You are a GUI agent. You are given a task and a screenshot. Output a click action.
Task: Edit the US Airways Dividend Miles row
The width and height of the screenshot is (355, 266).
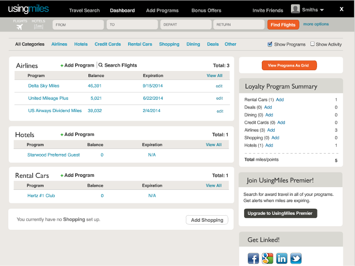pos(220,111)
